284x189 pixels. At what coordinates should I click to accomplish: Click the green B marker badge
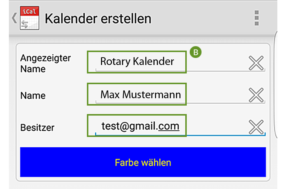[196, 52]
